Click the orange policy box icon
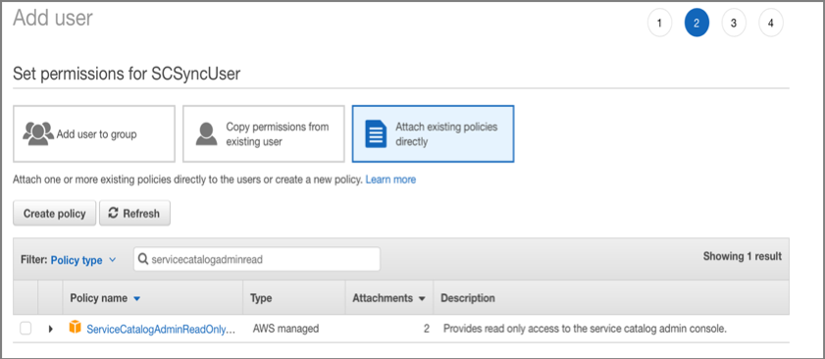Image resolution: width=825 pixels, height=359 pixels. [x=76, y=328]
